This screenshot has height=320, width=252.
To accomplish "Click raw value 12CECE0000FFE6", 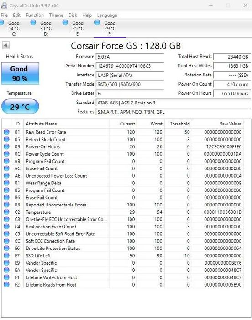I will (224, 147).
